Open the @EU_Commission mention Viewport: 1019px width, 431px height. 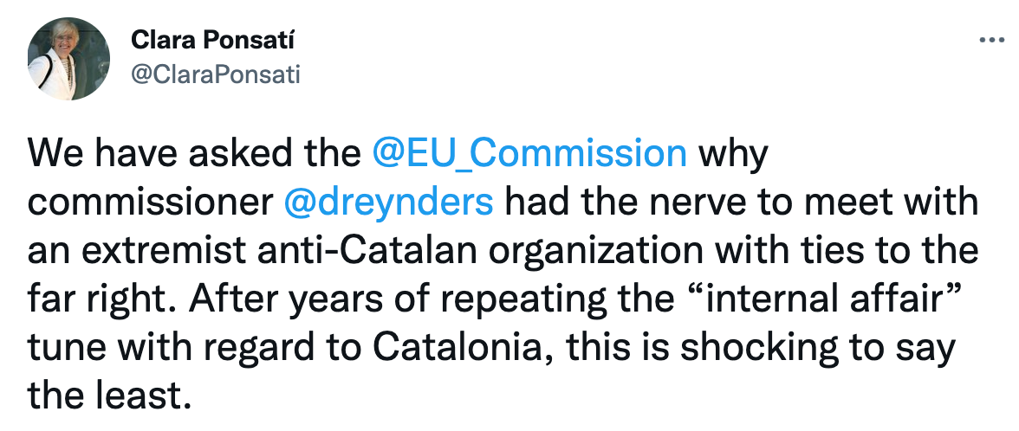coord(529,153)
